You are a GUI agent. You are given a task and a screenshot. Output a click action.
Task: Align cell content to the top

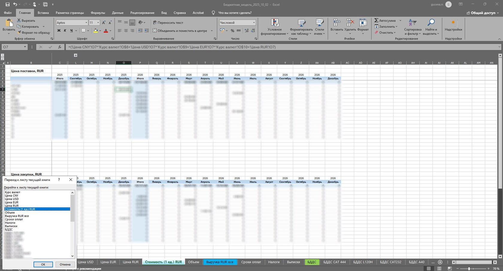[120, 22]
